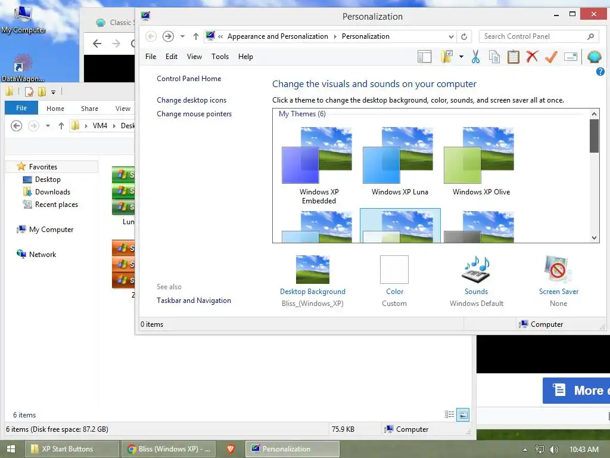Switch to Bliss (Windows XP) Chrome taskbar item

click(169, 449)
